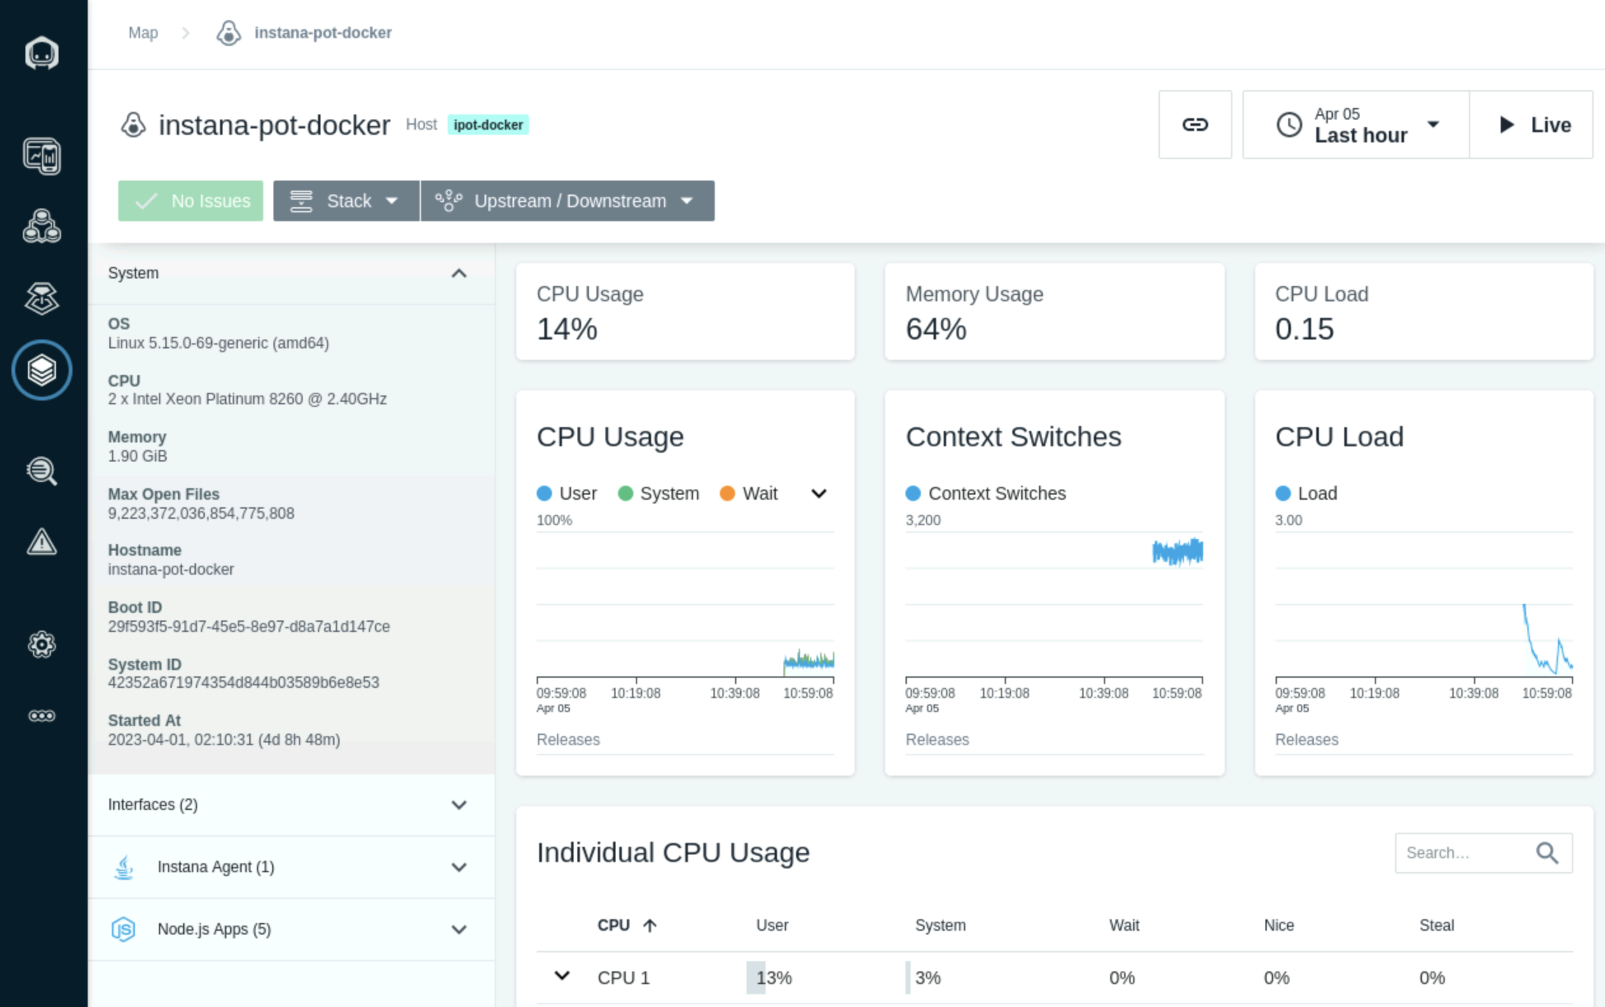Click the Instana robot/agent icon in sidebar
The height and width of the screenshot is (1007, 1605).
tap(43, 52)
